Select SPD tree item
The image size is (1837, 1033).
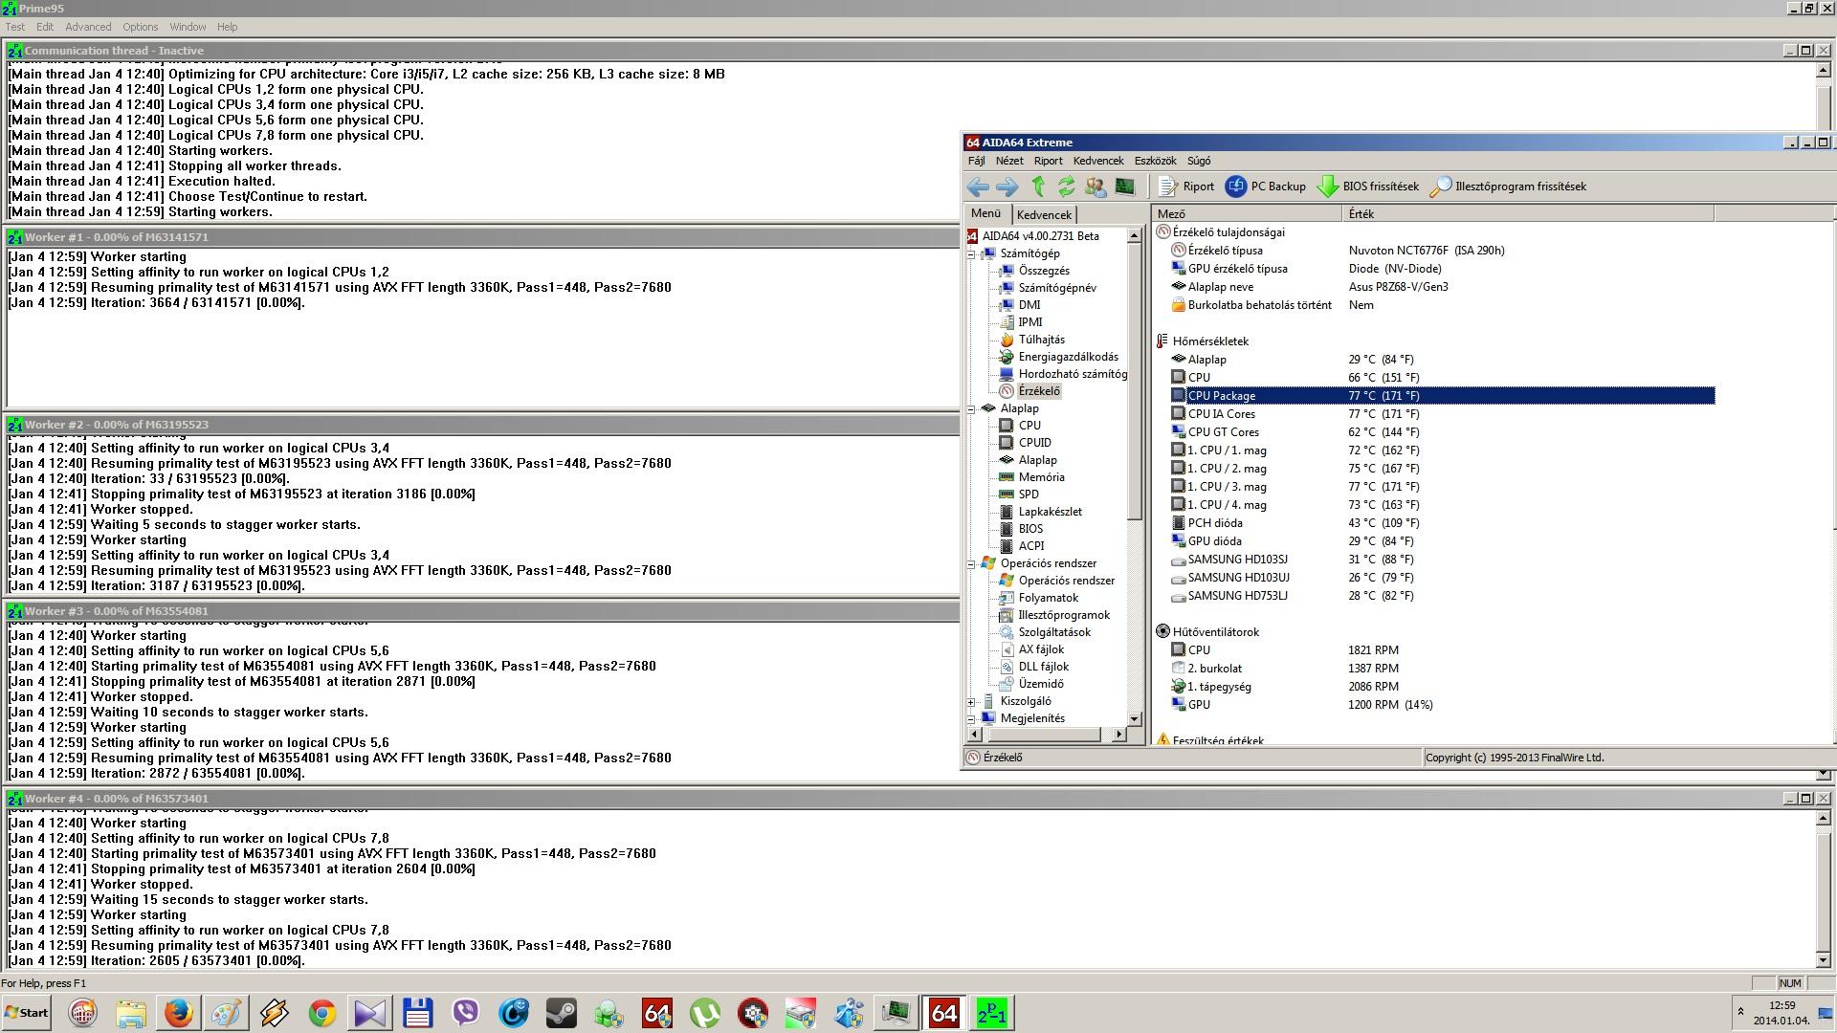pos(1029,495)
